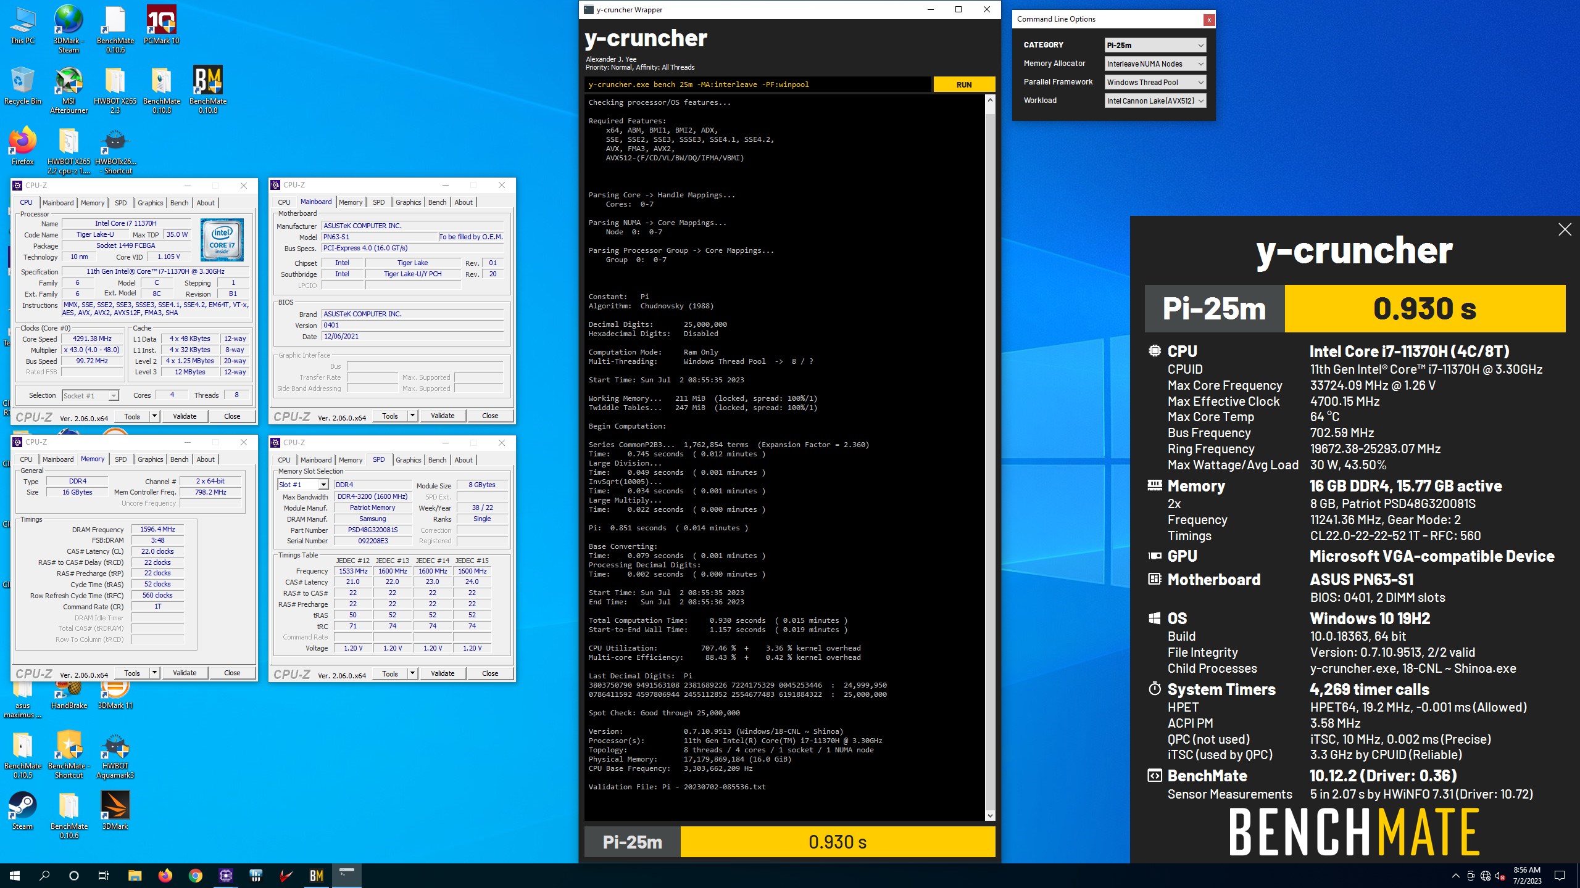Click Validate in CPU-Z SPD window
1580x888 pixels.
(443, 673)
